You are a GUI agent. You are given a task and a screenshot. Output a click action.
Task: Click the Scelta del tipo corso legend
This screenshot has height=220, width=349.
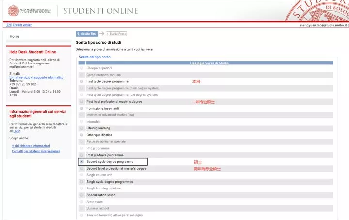point(95,57)
